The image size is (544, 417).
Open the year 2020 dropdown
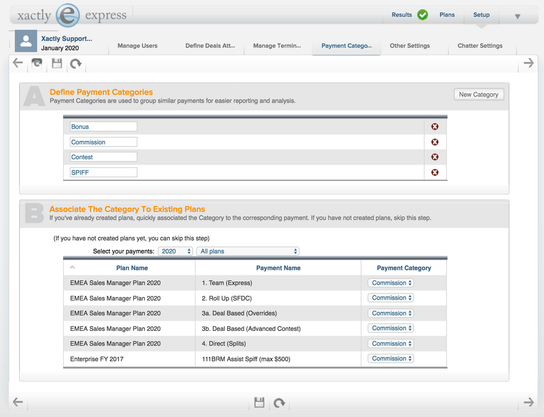pyautogui.click(x=175, y=251)
